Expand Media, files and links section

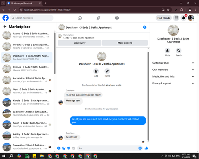[x=173, y=77]
